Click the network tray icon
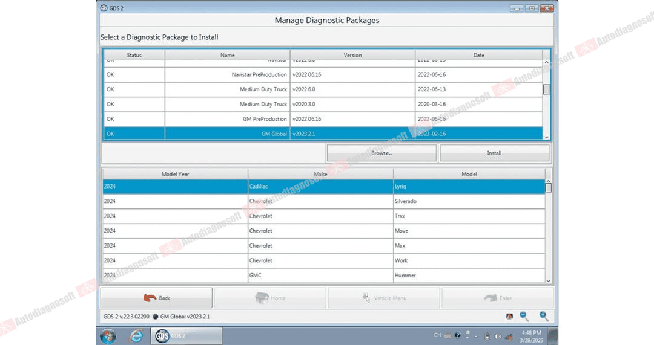 [509, 337]
